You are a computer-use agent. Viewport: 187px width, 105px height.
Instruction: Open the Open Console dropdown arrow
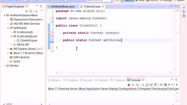click(177, 85)
